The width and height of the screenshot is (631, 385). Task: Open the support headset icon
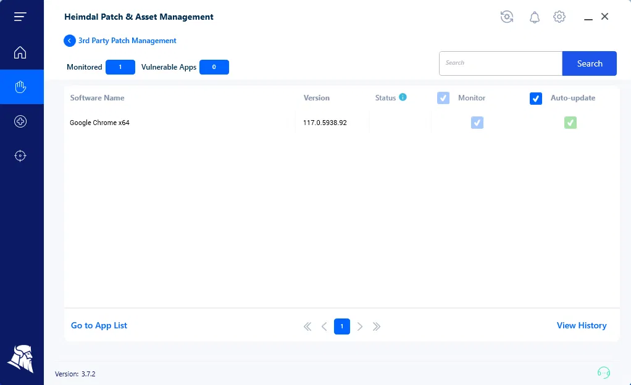coord(604,373)
